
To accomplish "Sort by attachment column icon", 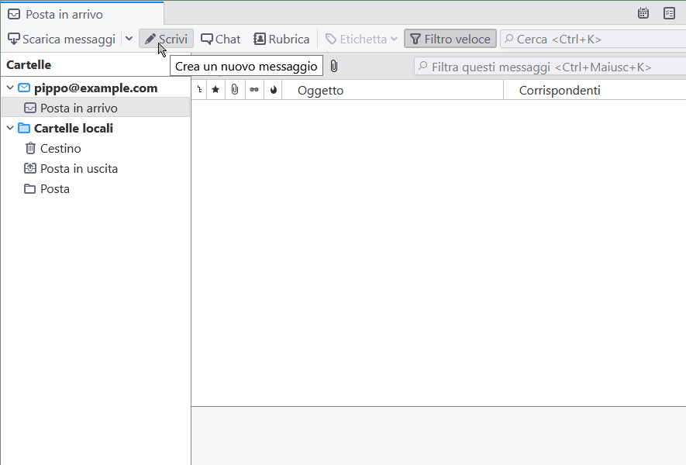I will pos(235,90).
